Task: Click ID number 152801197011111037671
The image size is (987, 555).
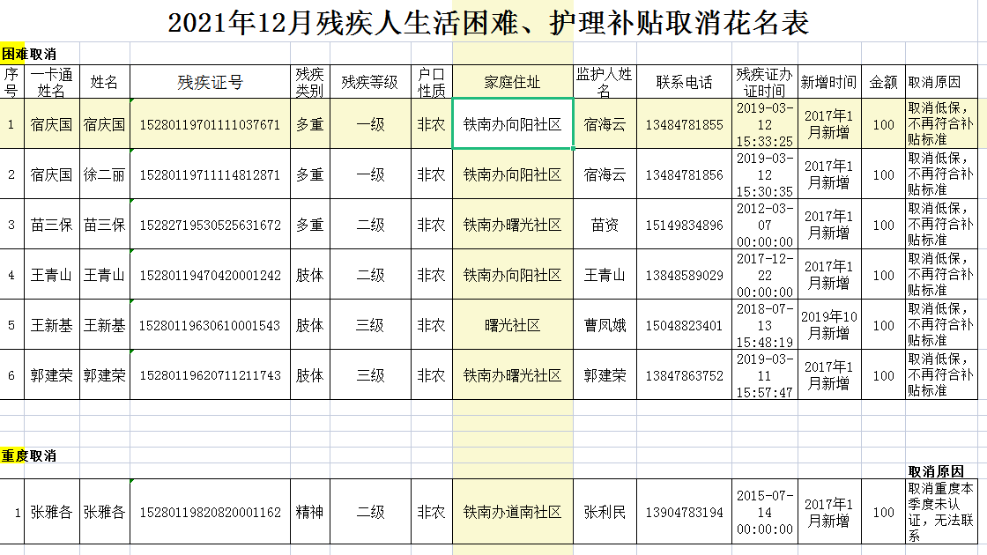Action: pos(211,124)
